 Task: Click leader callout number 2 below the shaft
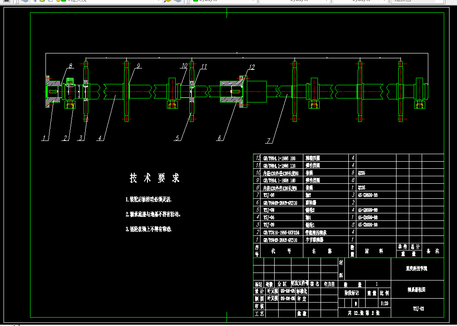click(x=66, y=138)
